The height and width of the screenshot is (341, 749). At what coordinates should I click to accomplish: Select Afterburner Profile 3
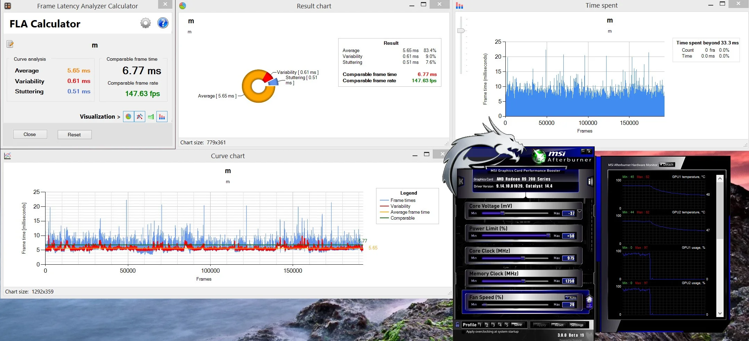coord(493,325)
